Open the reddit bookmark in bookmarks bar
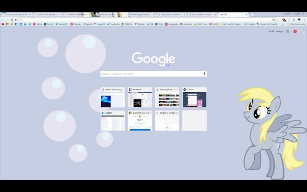The width and height of the screenshot is (307, 192). [x=87, y=24]
